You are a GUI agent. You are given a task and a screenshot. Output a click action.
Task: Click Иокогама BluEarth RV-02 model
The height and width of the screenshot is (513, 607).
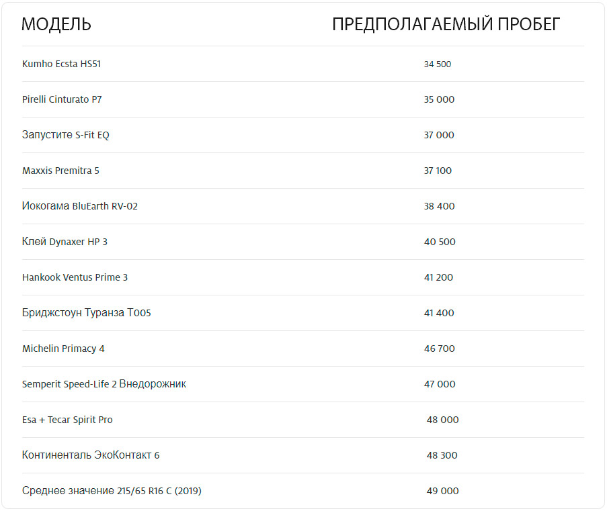[79, 206]
